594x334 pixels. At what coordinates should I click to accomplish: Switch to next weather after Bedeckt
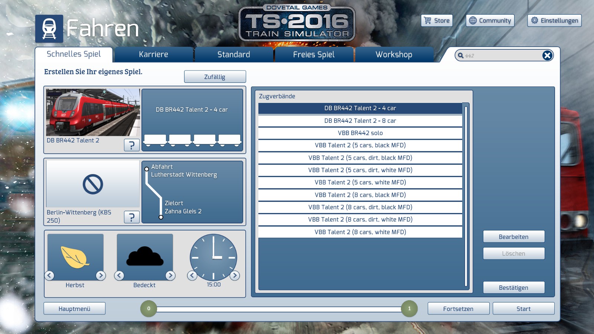(x=170, y=275)
